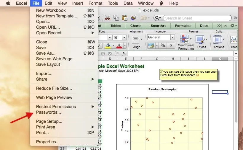Click the Conditional Formatting icon
This screenshot has width=243, height=150.
pos(185,39)
